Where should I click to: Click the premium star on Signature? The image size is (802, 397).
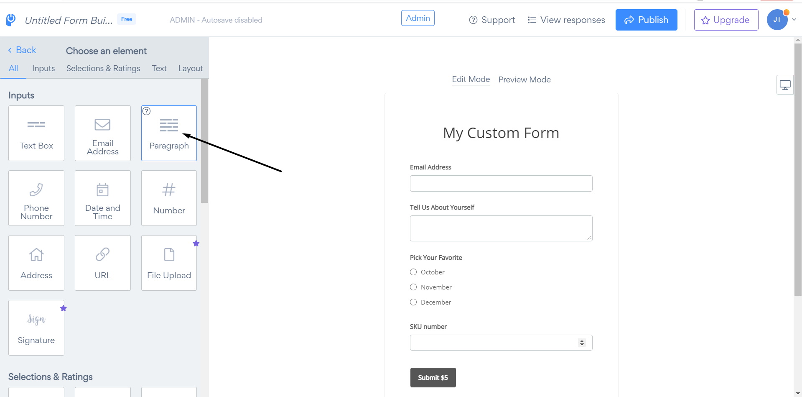click(64, 308)
